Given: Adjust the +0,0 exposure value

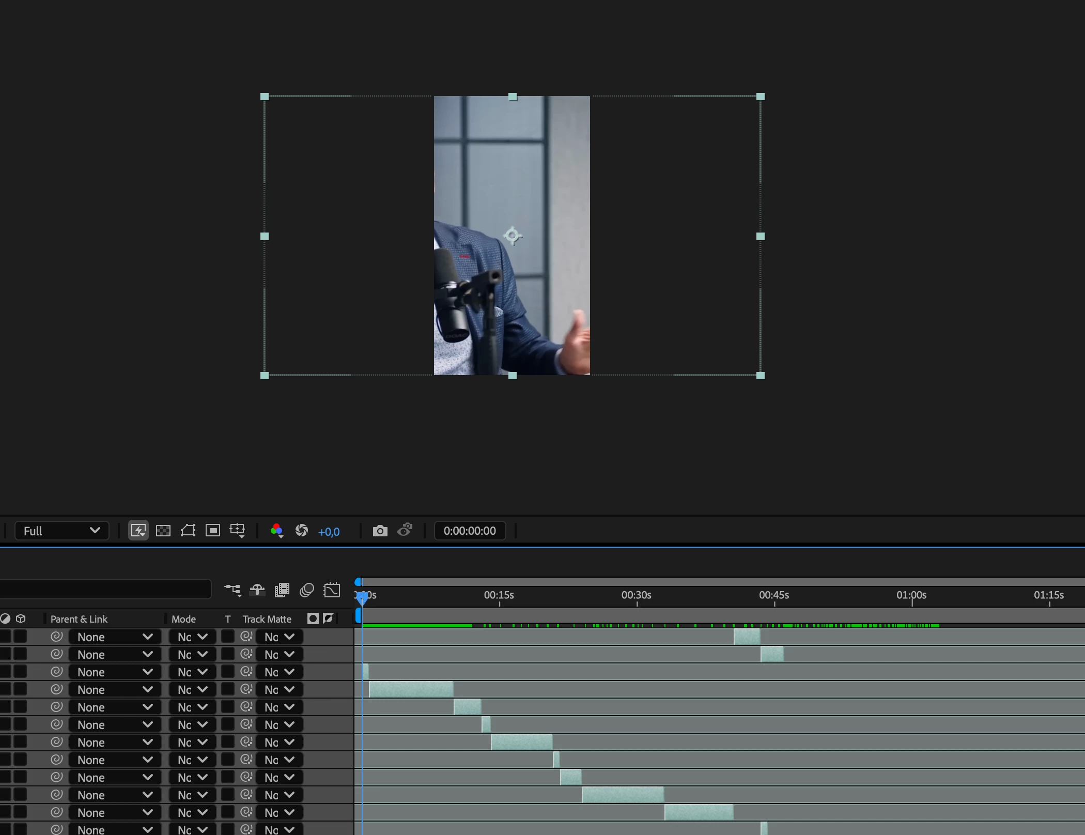Looking at the screenshot, I should (329, 532).
